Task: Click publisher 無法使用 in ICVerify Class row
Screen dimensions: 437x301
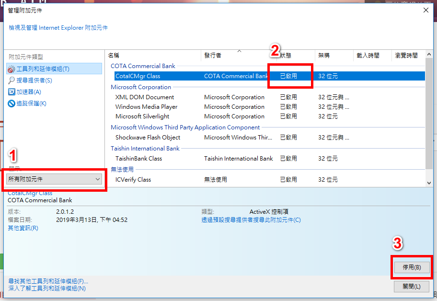Action: tap(216, 180)
